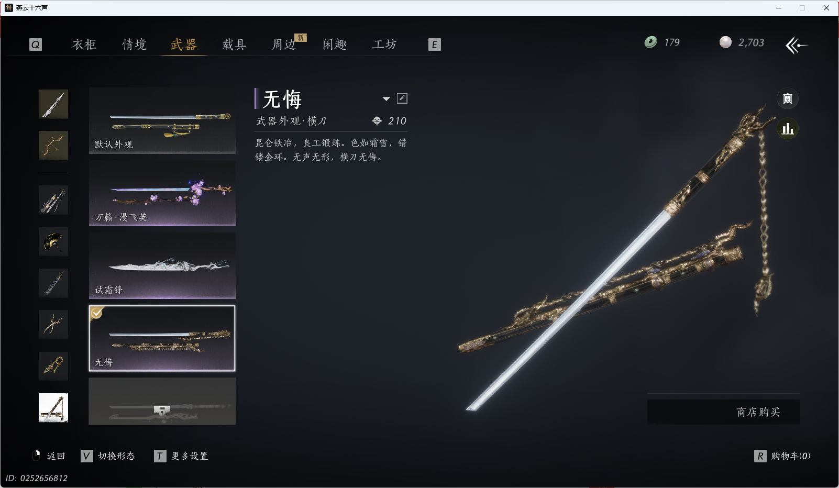The image size is (839, 488).
Task: Select the 万籁·漫飞英 skin thumbnail
Action: pos(162,193)
